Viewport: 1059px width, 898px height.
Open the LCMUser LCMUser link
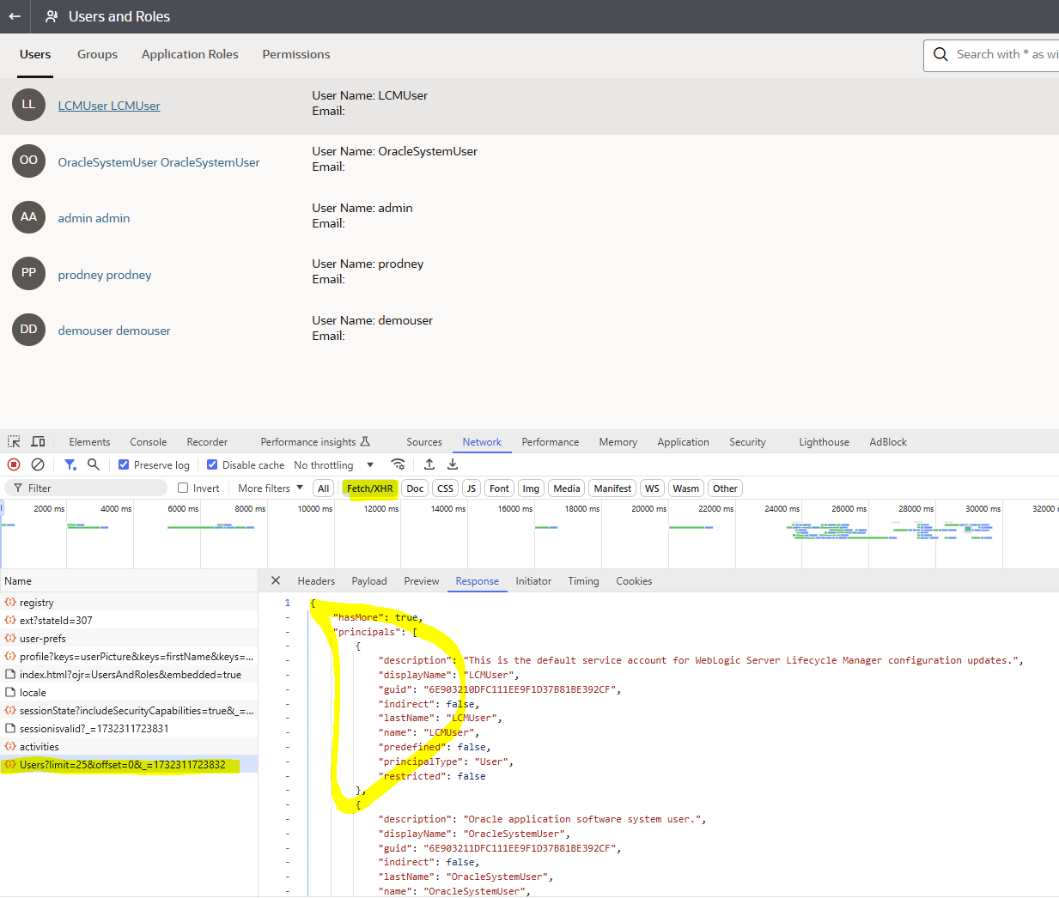pyautogui.click(x=109, y=106)
